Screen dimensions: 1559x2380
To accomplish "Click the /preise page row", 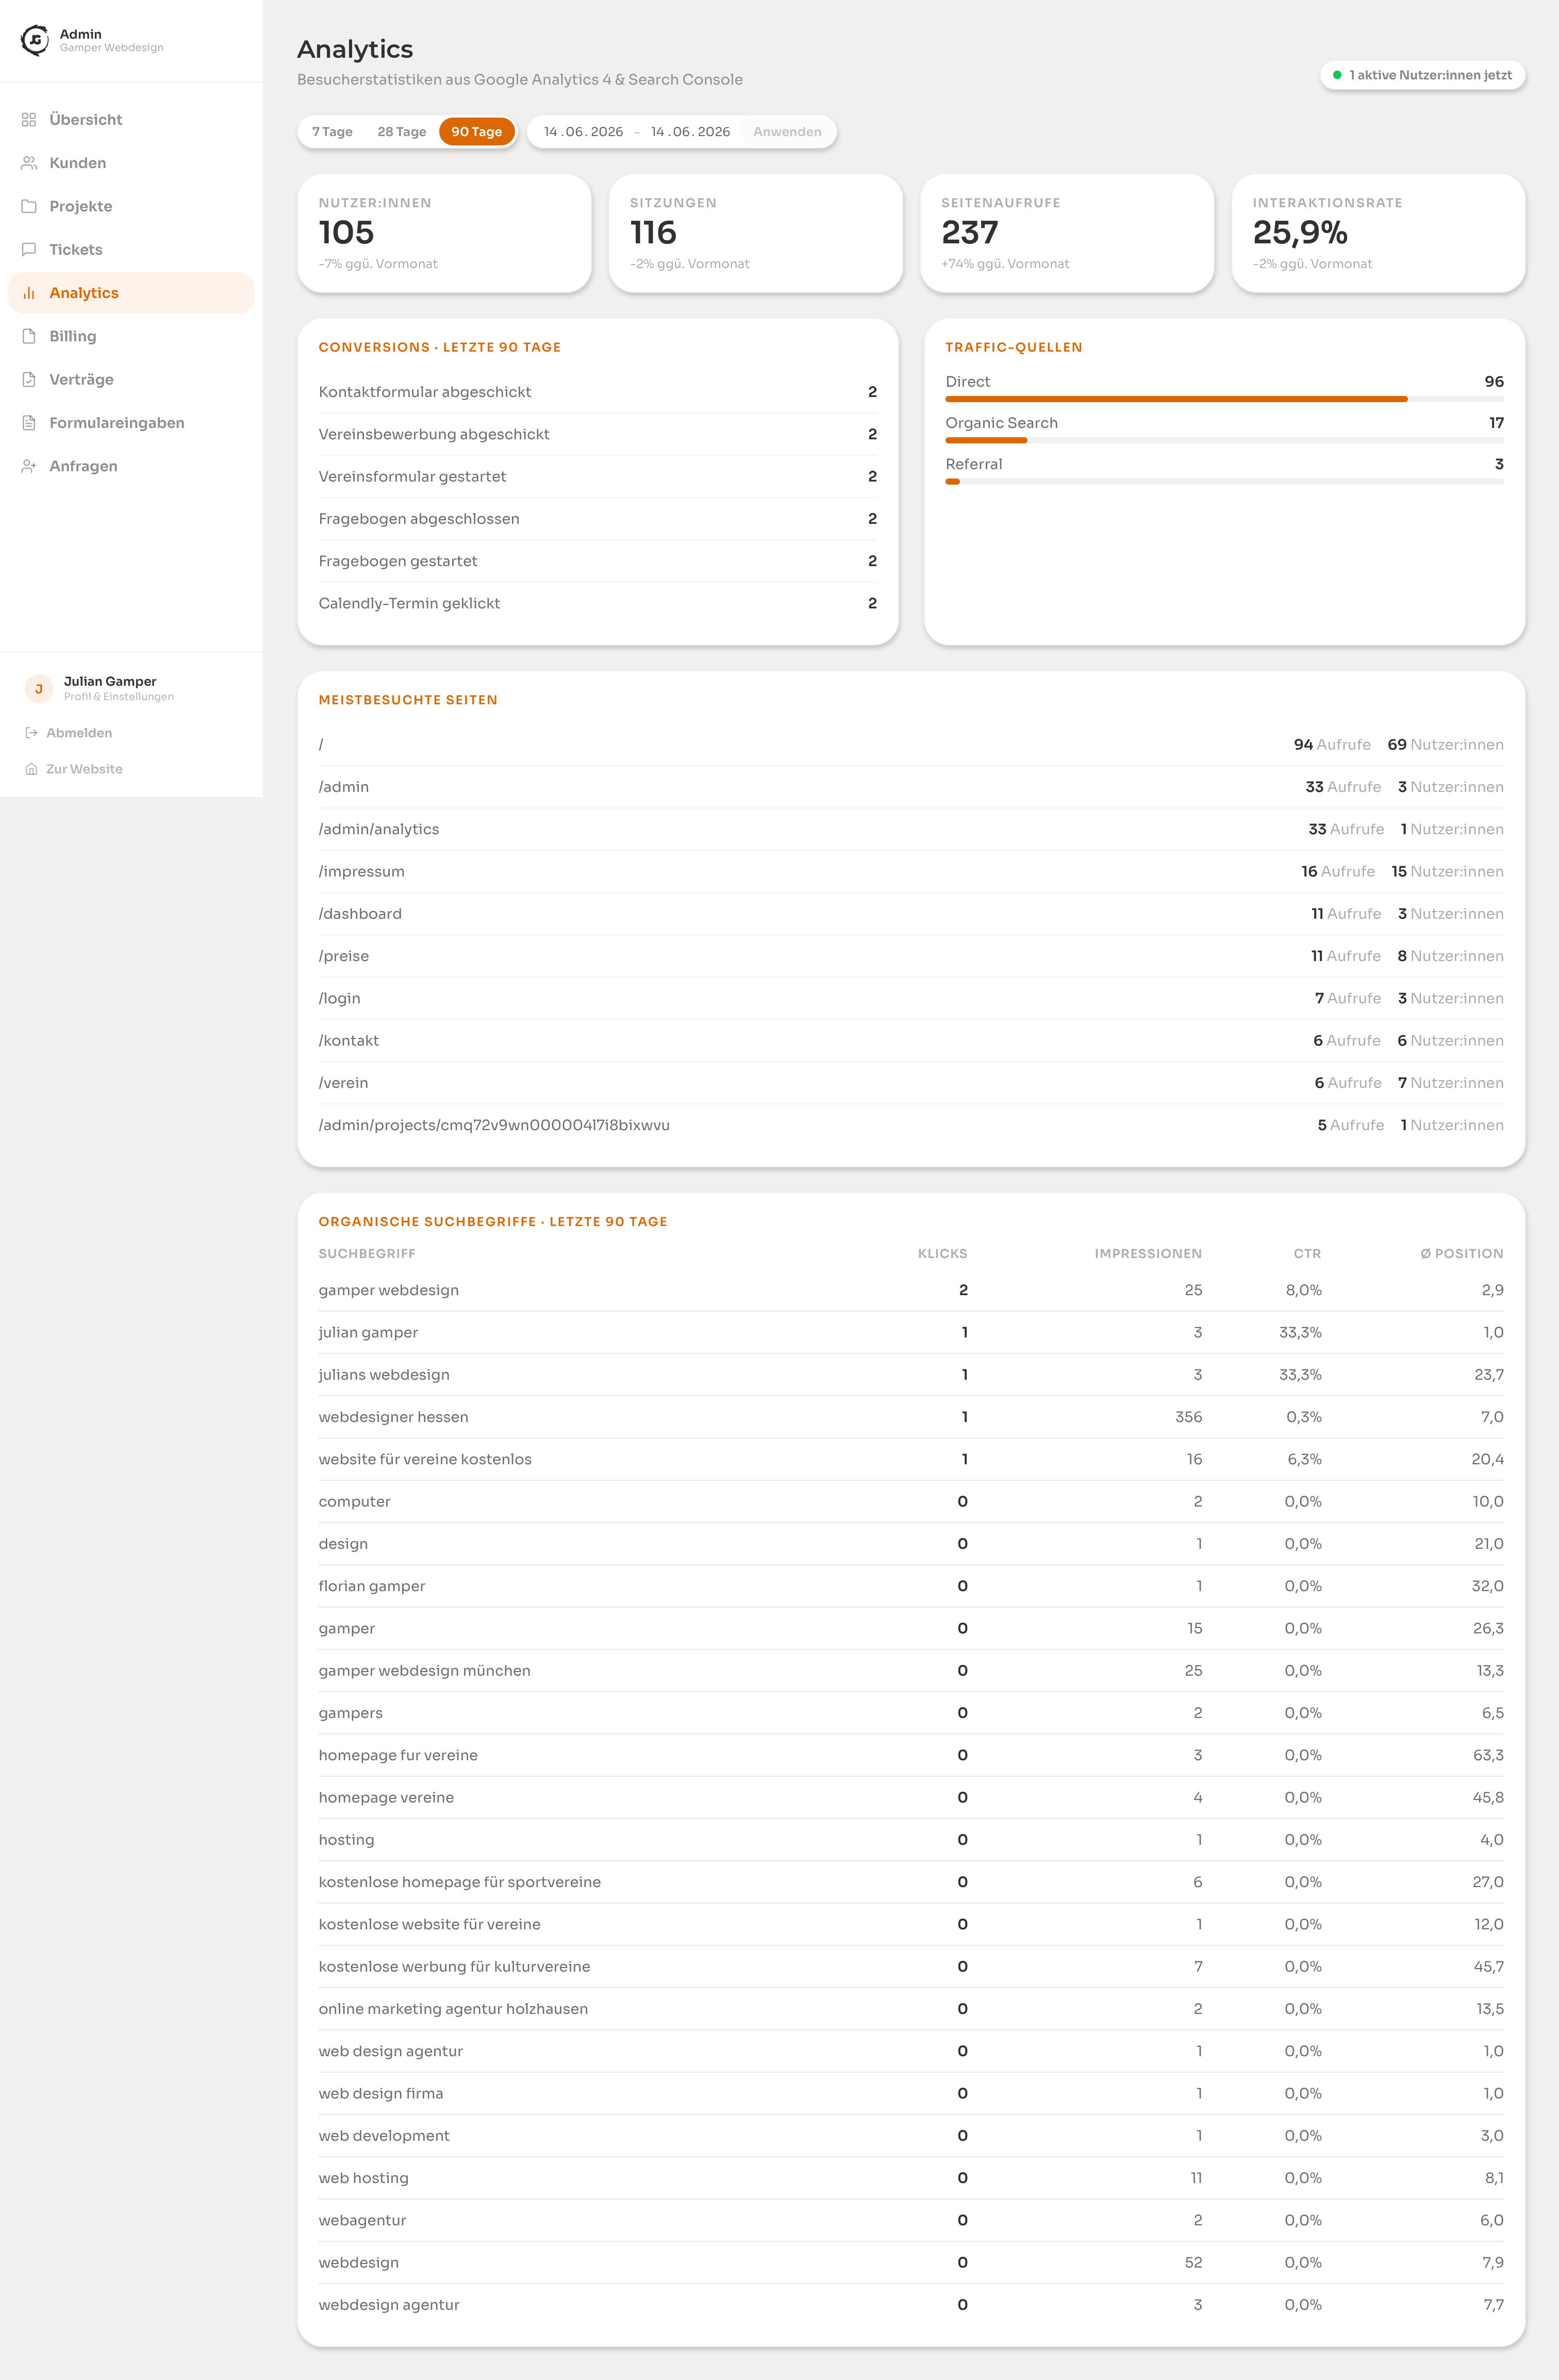I will pos(911,956).
